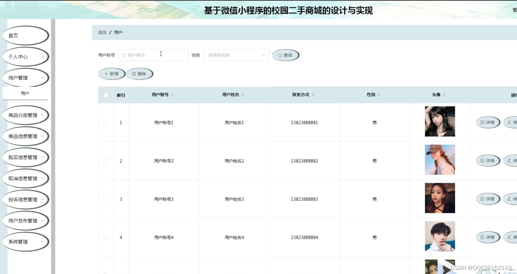This screenshot has width=517, height=274.
Task: Check the box for 用户账号1 row
Action: [106, 123]
